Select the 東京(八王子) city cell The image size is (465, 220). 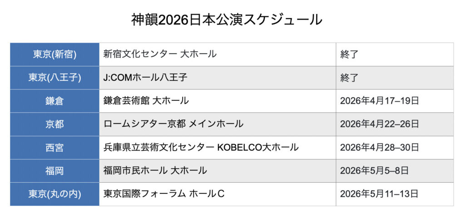(54, 78)
